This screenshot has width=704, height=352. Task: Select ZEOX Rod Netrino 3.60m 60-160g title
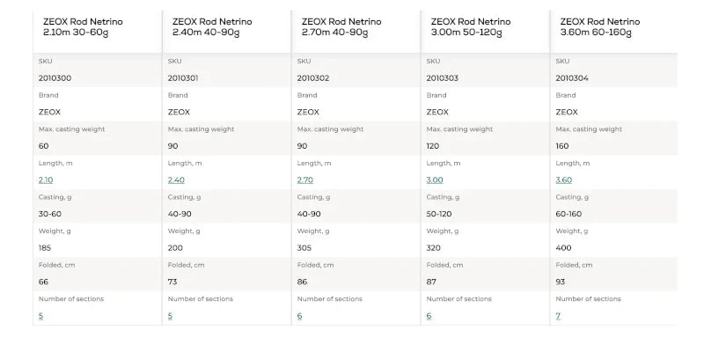point(600,27)
